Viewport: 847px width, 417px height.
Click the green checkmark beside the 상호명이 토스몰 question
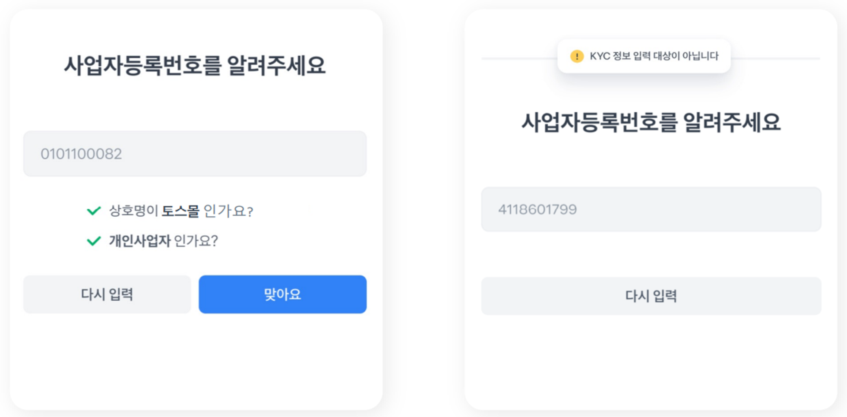click(94, 211)
